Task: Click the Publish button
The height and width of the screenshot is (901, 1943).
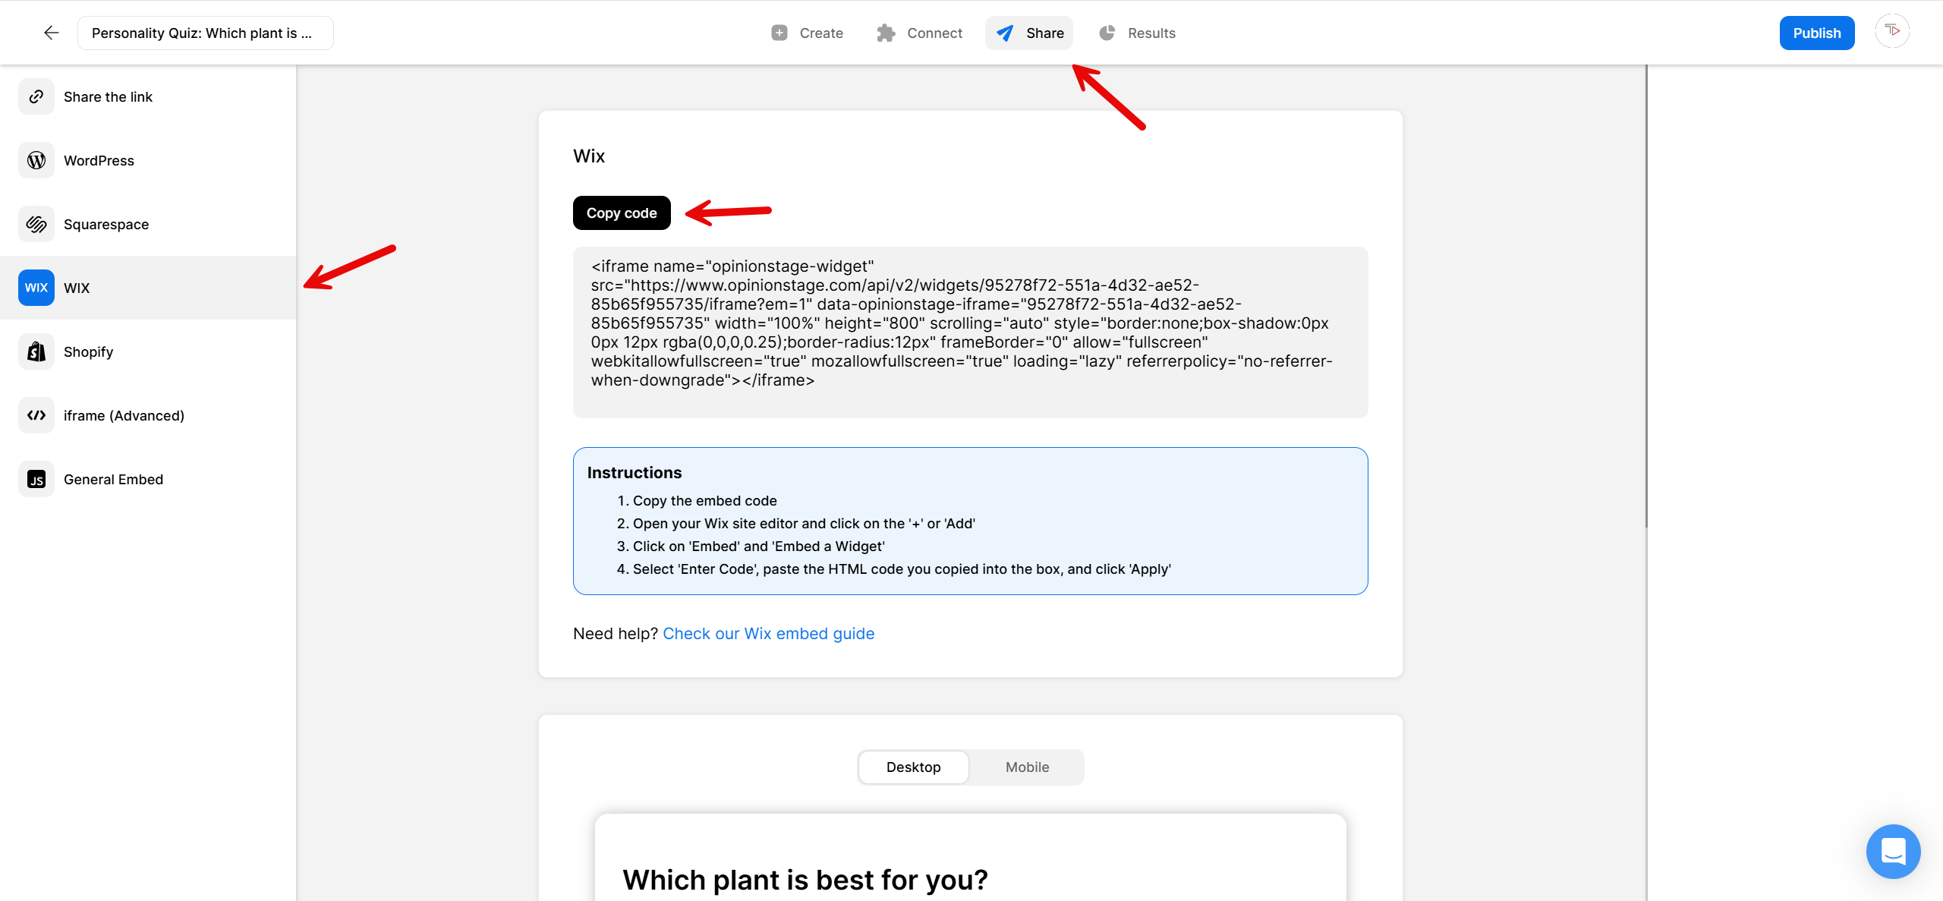Action: coord(1817,33)
